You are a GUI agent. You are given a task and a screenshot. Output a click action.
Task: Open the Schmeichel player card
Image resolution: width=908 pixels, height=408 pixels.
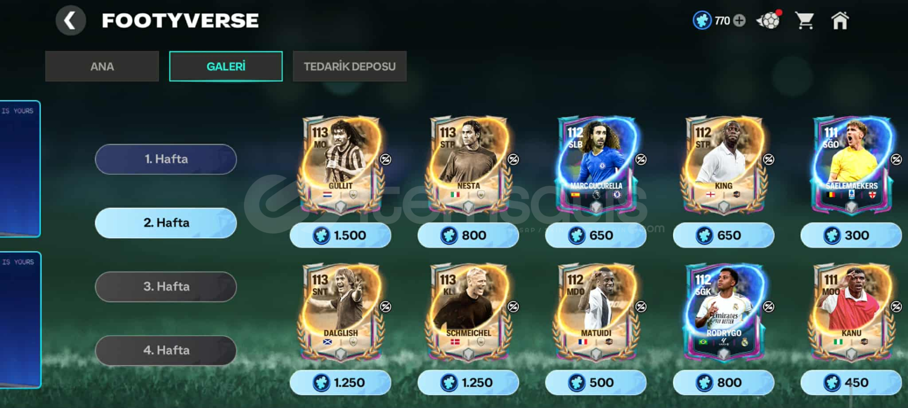point(468,312)
